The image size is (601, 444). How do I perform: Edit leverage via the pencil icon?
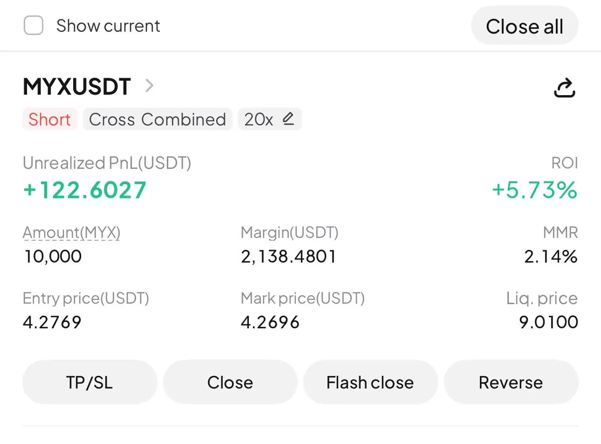point(288,119)
